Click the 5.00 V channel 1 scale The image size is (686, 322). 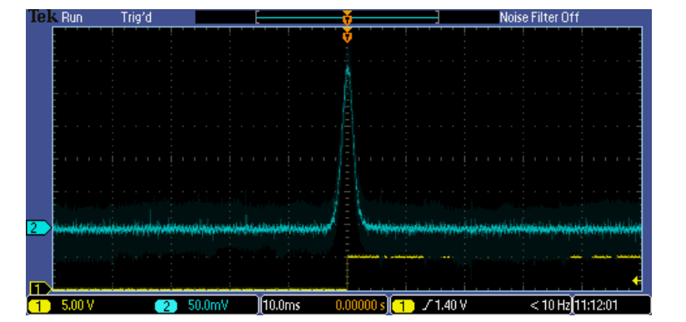coord(78,305)
